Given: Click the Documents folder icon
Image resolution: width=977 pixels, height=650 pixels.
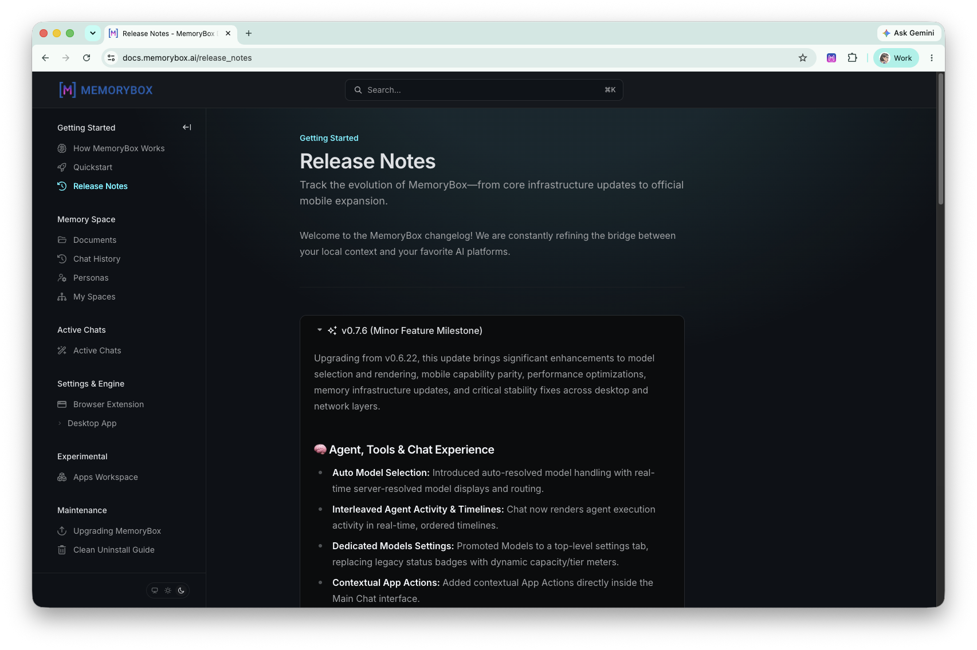Looking at the screenshot, I should click(62, 240).
